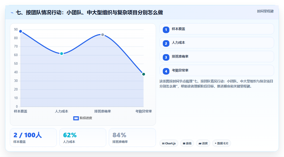Screen dimensions: 284x157
Task: Click the 人力成本 x-axis label
Action: [x=62, y=111]
